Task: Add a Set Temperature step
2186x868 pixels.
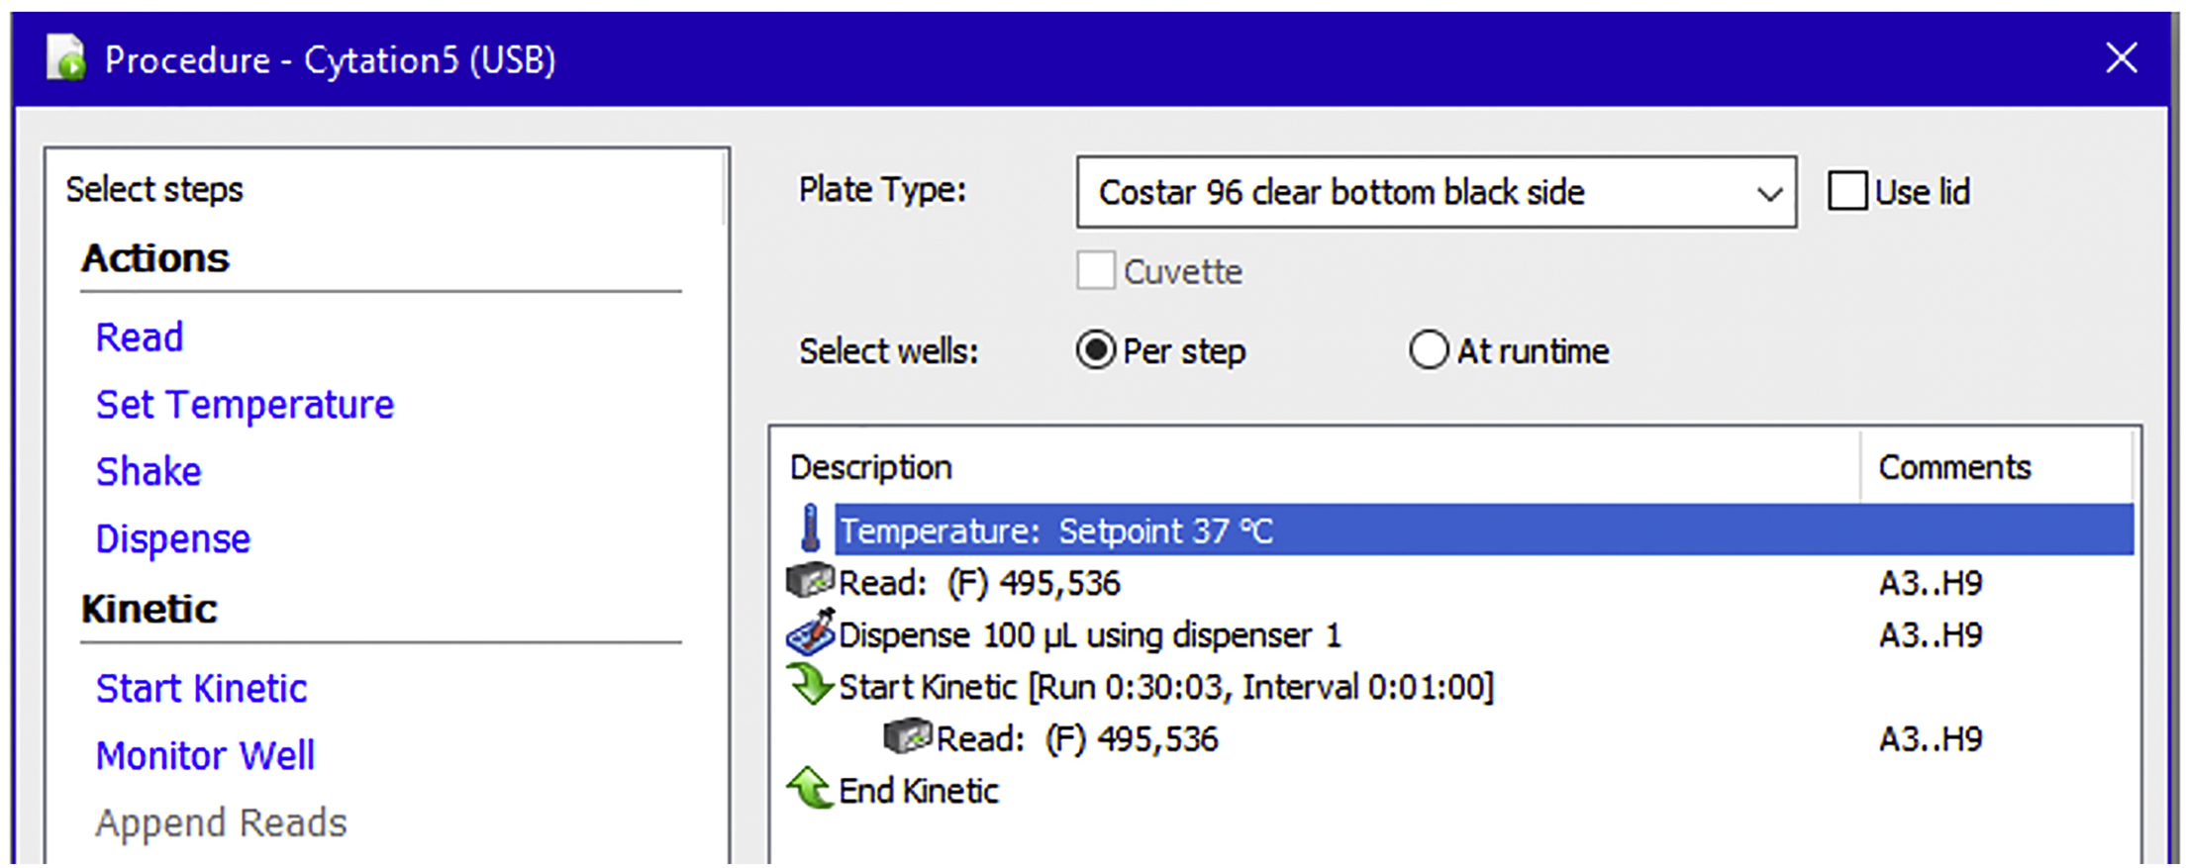Action: click(x=245, y=405)
